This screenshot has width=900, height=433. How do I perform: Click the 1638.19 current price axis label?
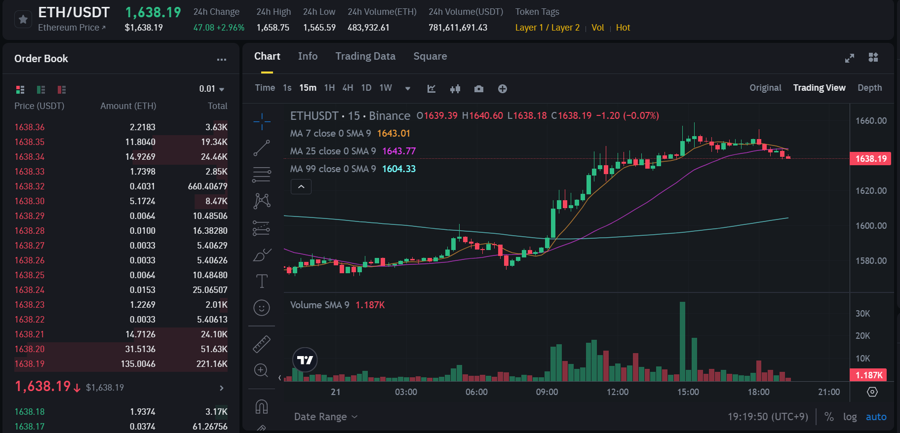(871, 159)
